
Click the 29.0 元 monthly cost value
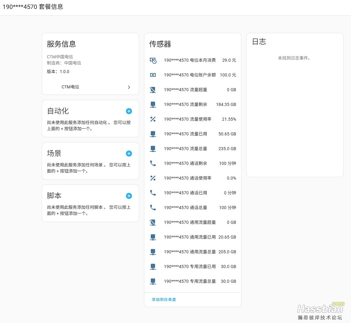click(229, 60)
